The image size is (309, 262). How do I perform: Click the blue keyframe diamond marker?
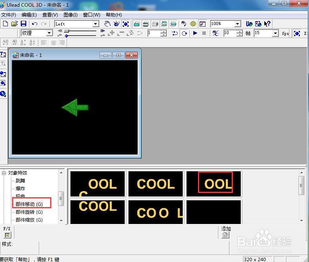pyautogui.click(x=67, y=36)
